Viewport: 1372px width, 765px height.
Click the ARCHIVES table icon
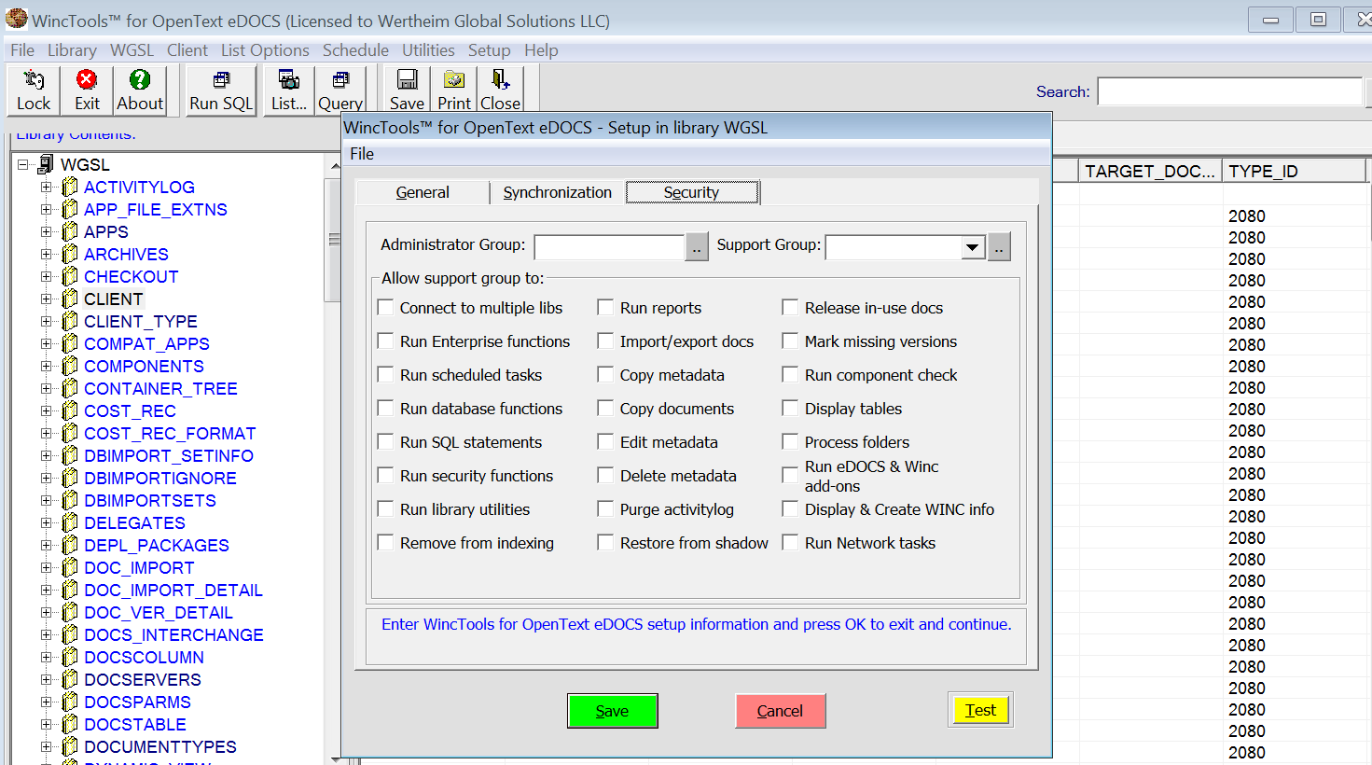69,255
